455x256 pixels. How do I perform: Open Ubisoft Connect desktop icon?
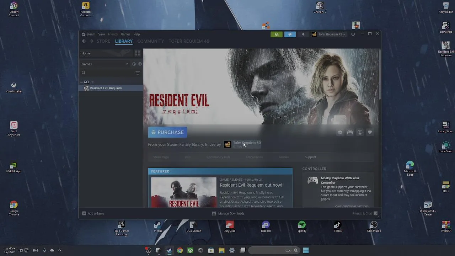[14, 10]
